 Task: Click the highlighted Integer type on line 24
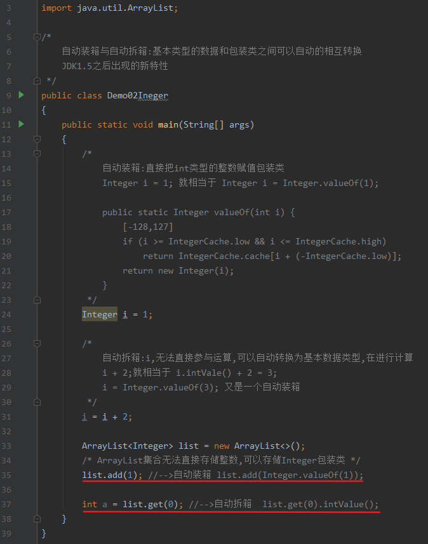pos(99,314)
